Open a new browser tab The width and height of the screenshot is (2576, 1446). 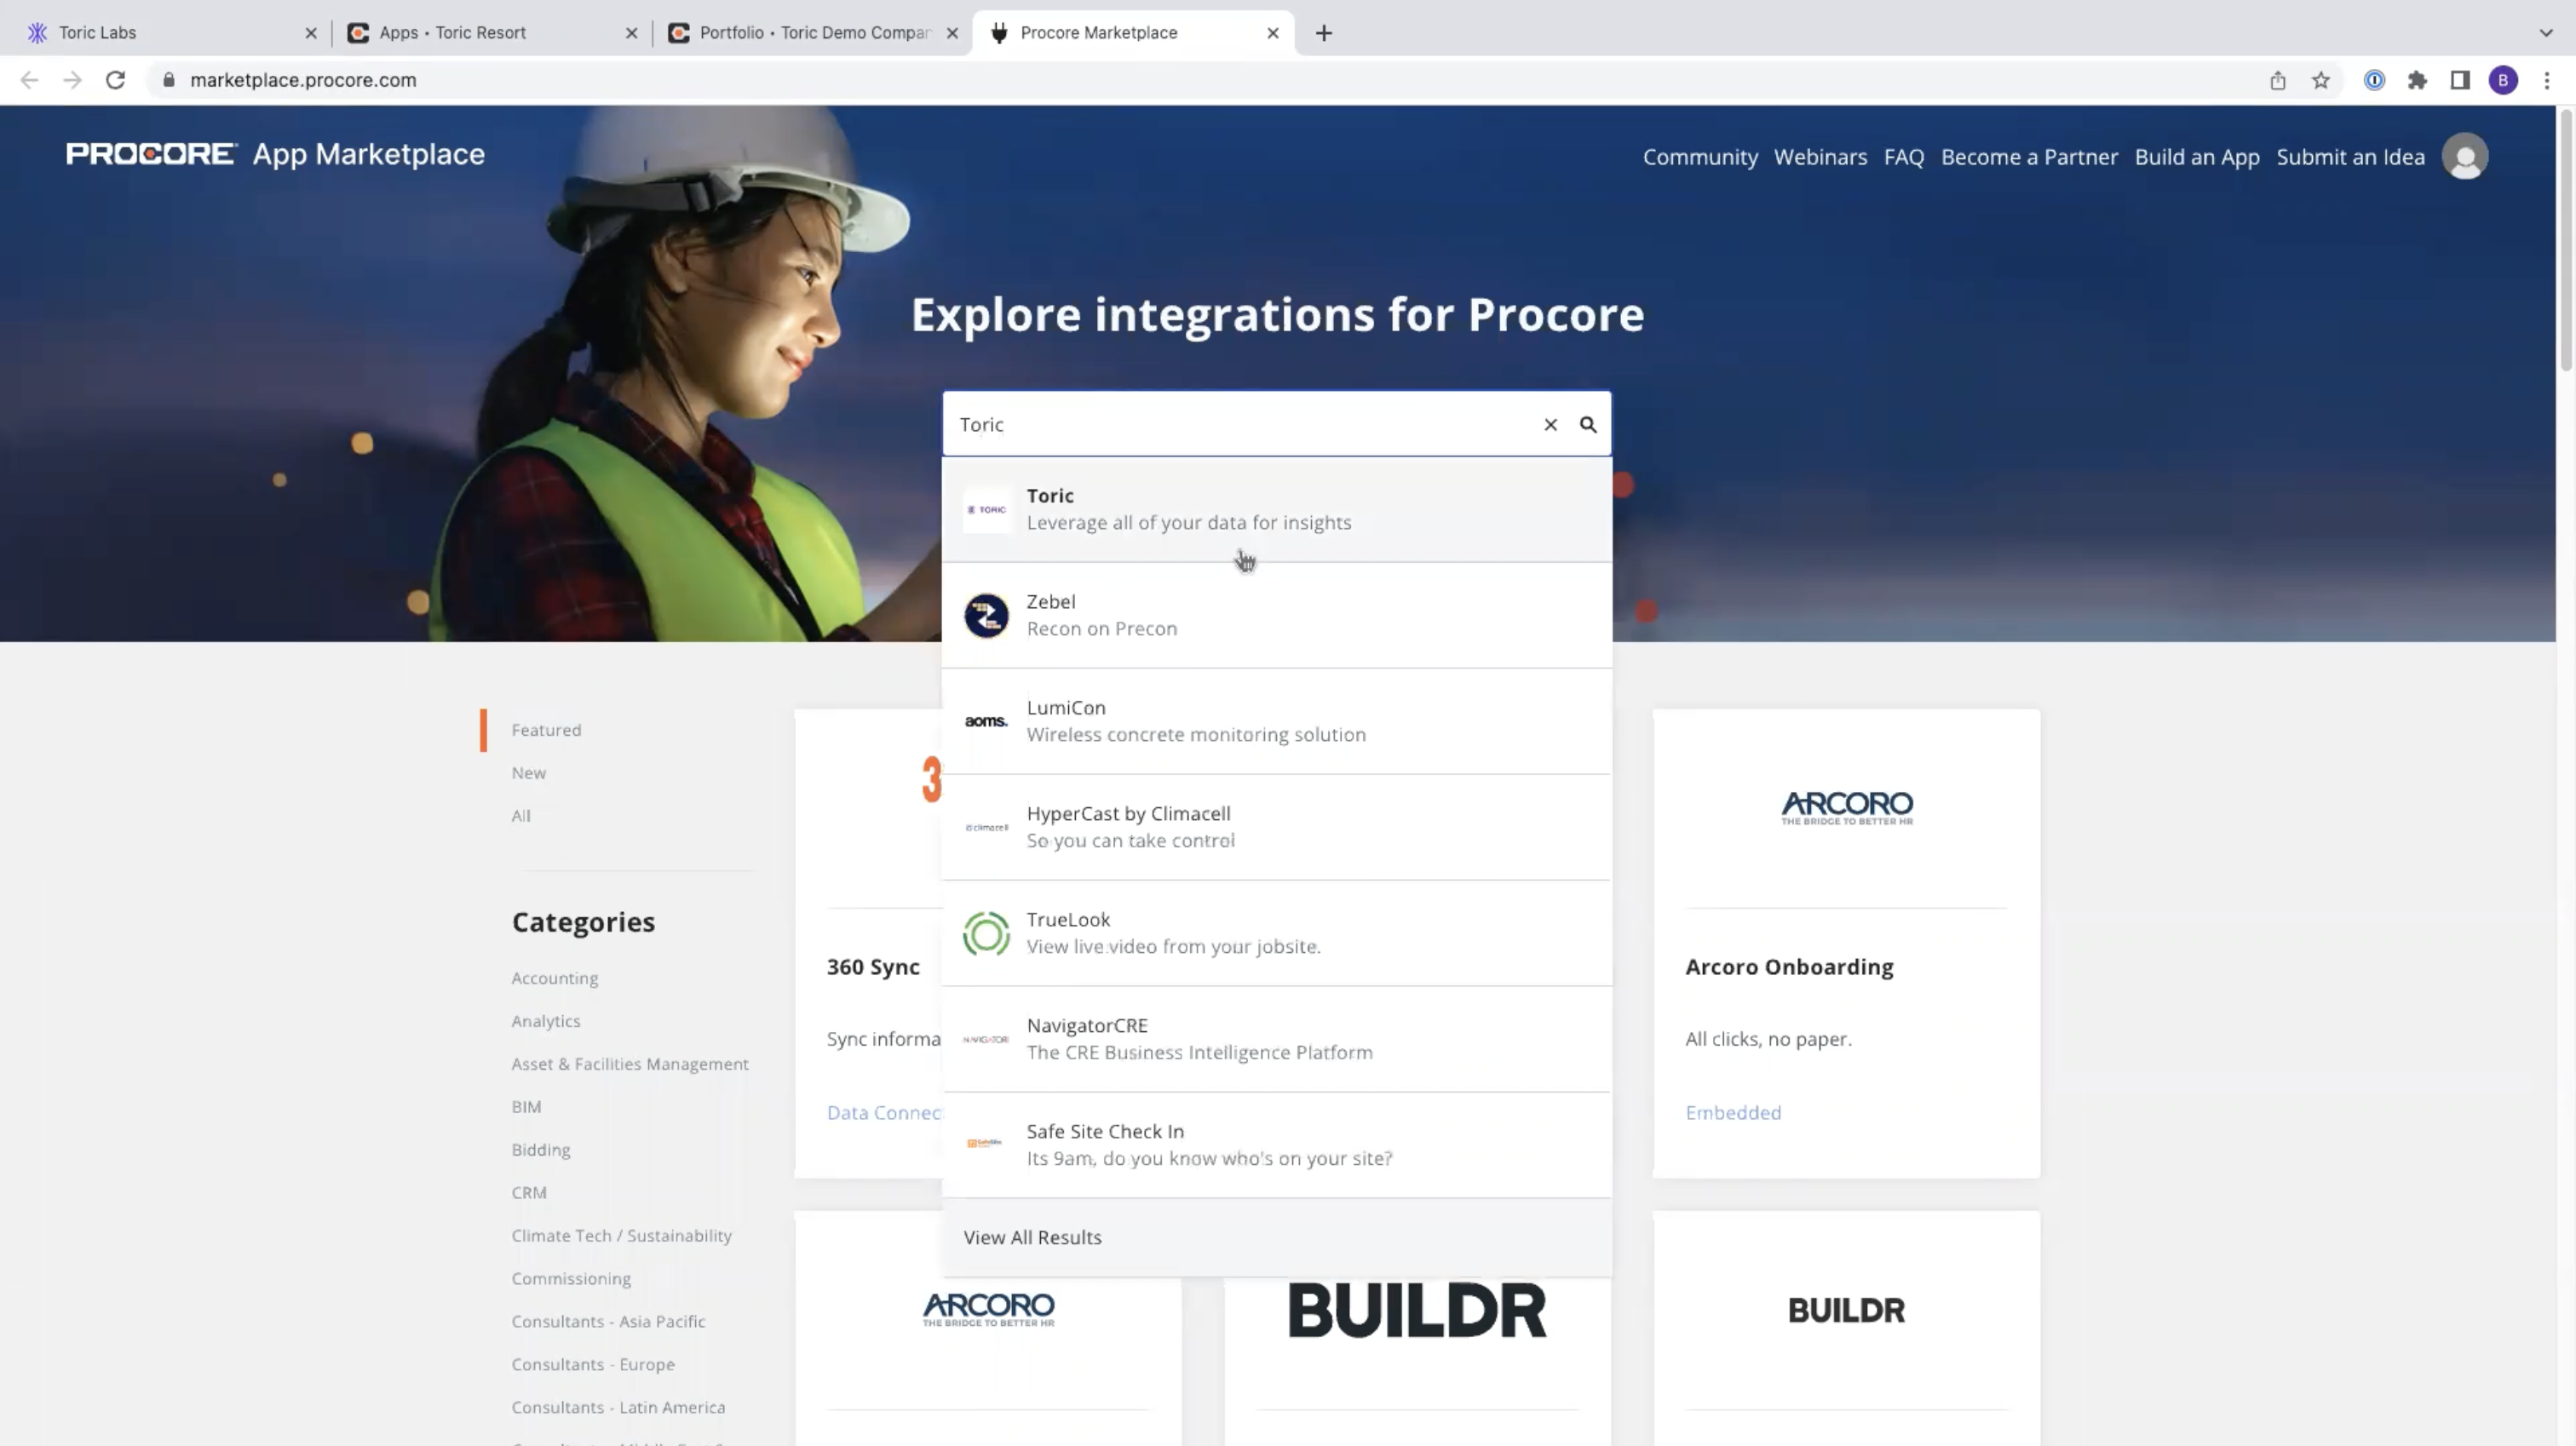[x=1324, y=33]
